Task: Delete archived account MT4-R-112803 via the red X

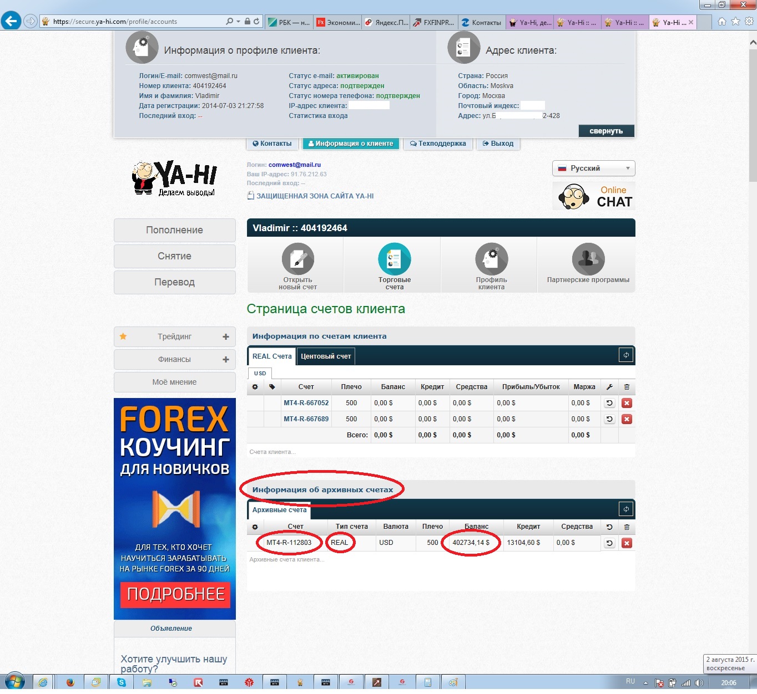Action: (627, 543)
